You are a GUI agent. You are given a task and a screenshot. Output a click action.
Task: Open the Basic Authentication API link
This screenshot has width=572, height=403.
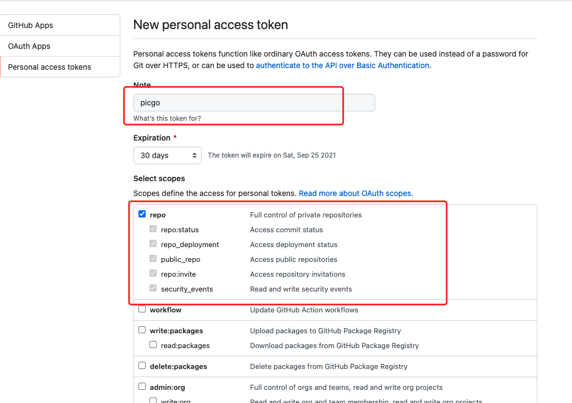click(342, 65)
